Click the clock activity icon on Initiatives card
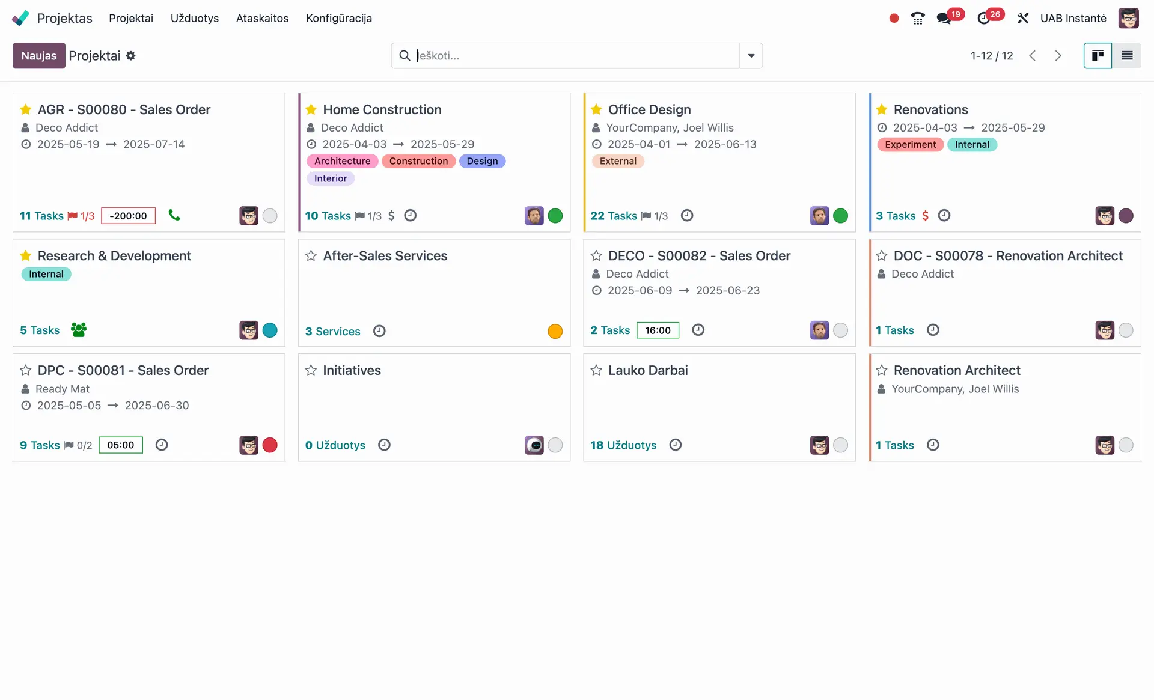The image size is (1154, 700). point(384,445)
